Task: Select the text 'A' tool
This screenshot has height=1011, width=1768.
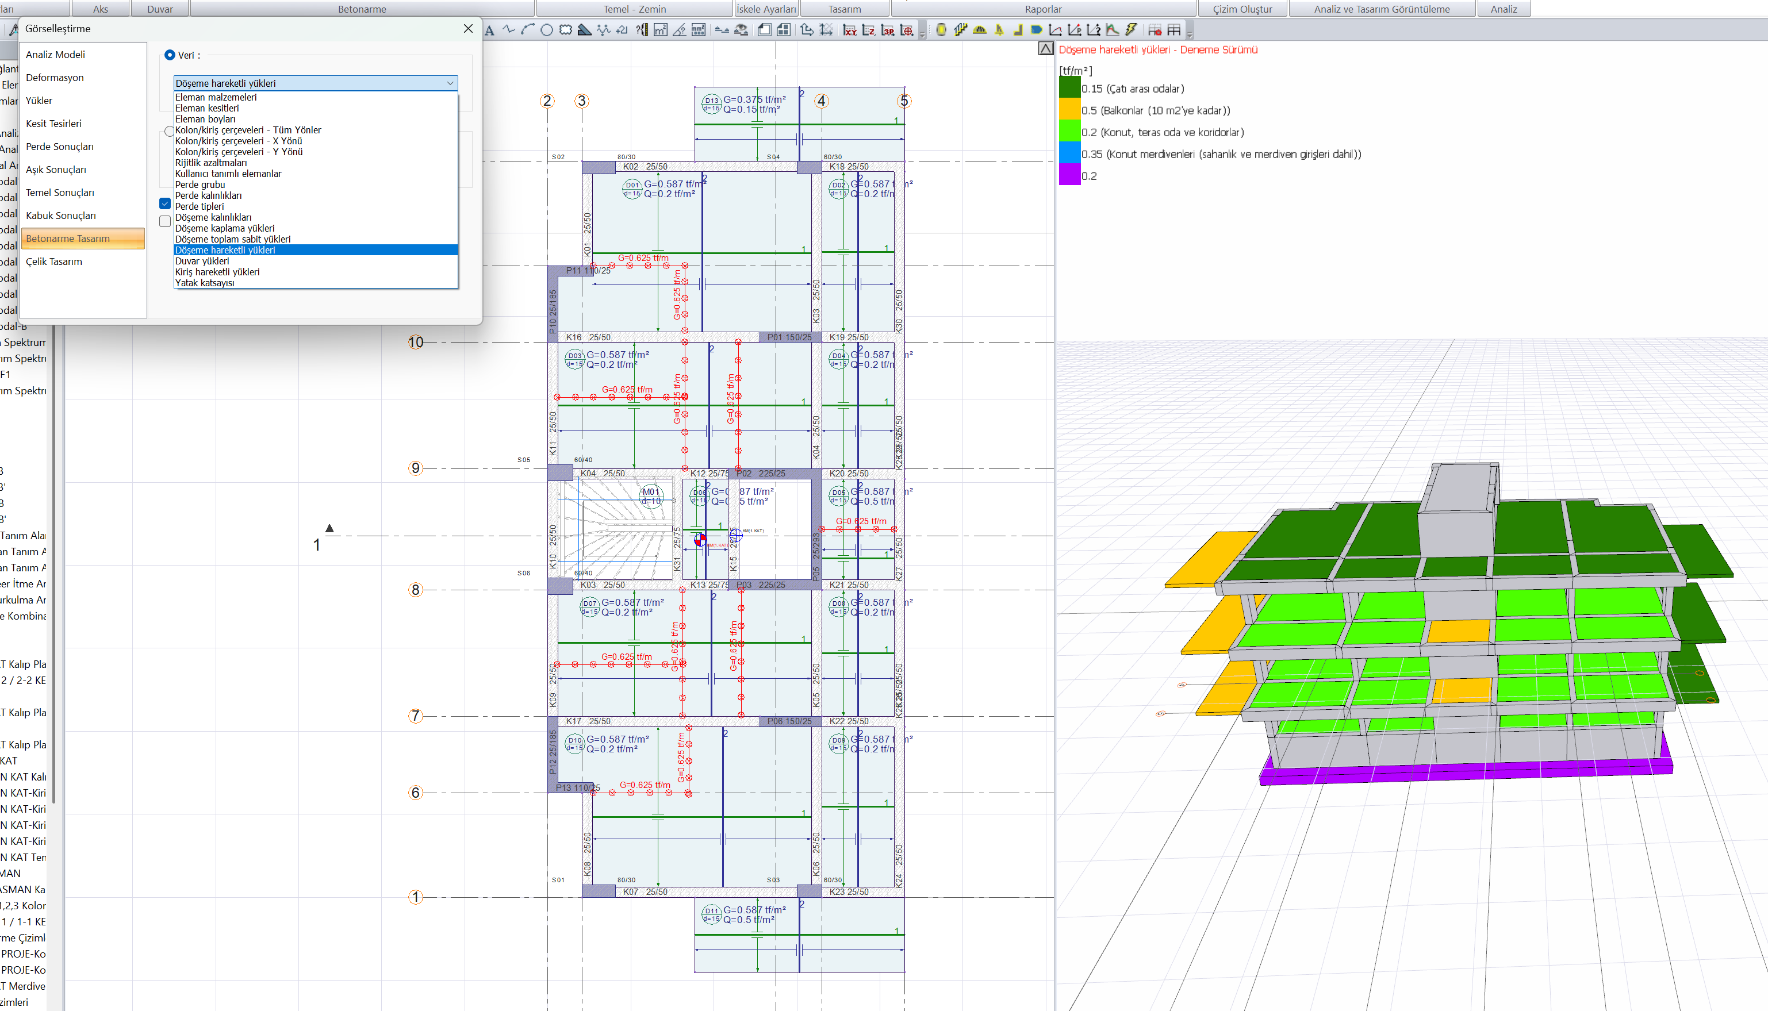Action: [489, 30]
